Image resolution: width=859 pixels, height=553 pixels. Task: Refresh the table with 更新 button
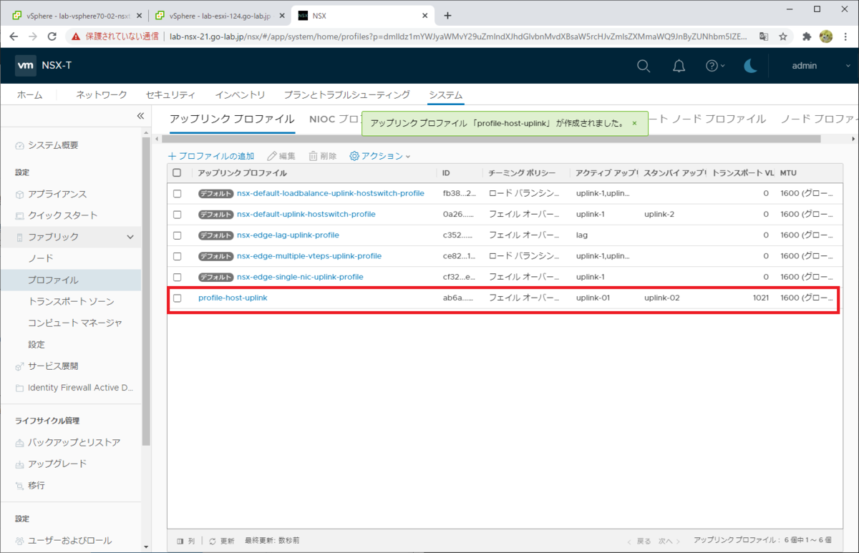point(221,542)
